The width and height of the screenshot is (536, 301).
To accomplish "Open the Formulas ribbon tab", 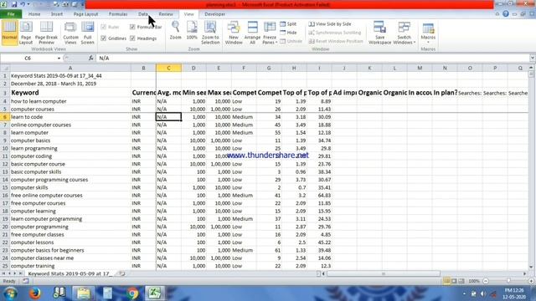I will point(118,14).
